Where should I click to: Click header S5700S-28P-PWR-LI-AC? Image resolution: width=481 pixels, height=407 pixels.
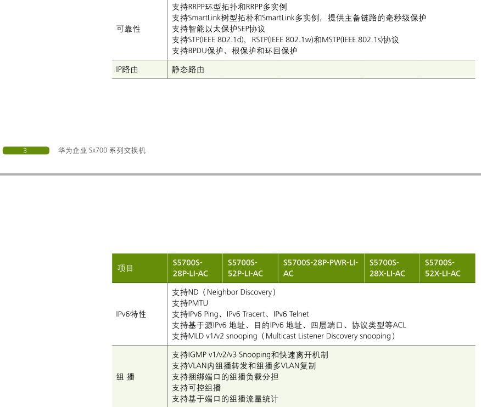[x=321, y=268]
